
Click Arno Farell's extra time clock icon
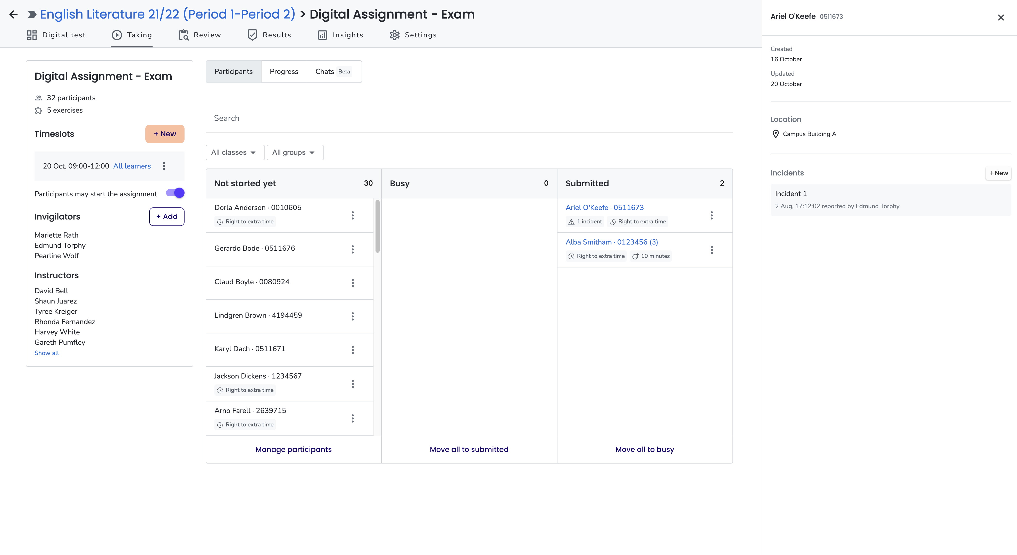pos(220,425)
